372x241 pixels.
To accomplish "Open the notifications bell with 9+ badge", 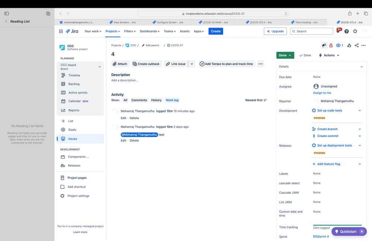I will (338, 31).
